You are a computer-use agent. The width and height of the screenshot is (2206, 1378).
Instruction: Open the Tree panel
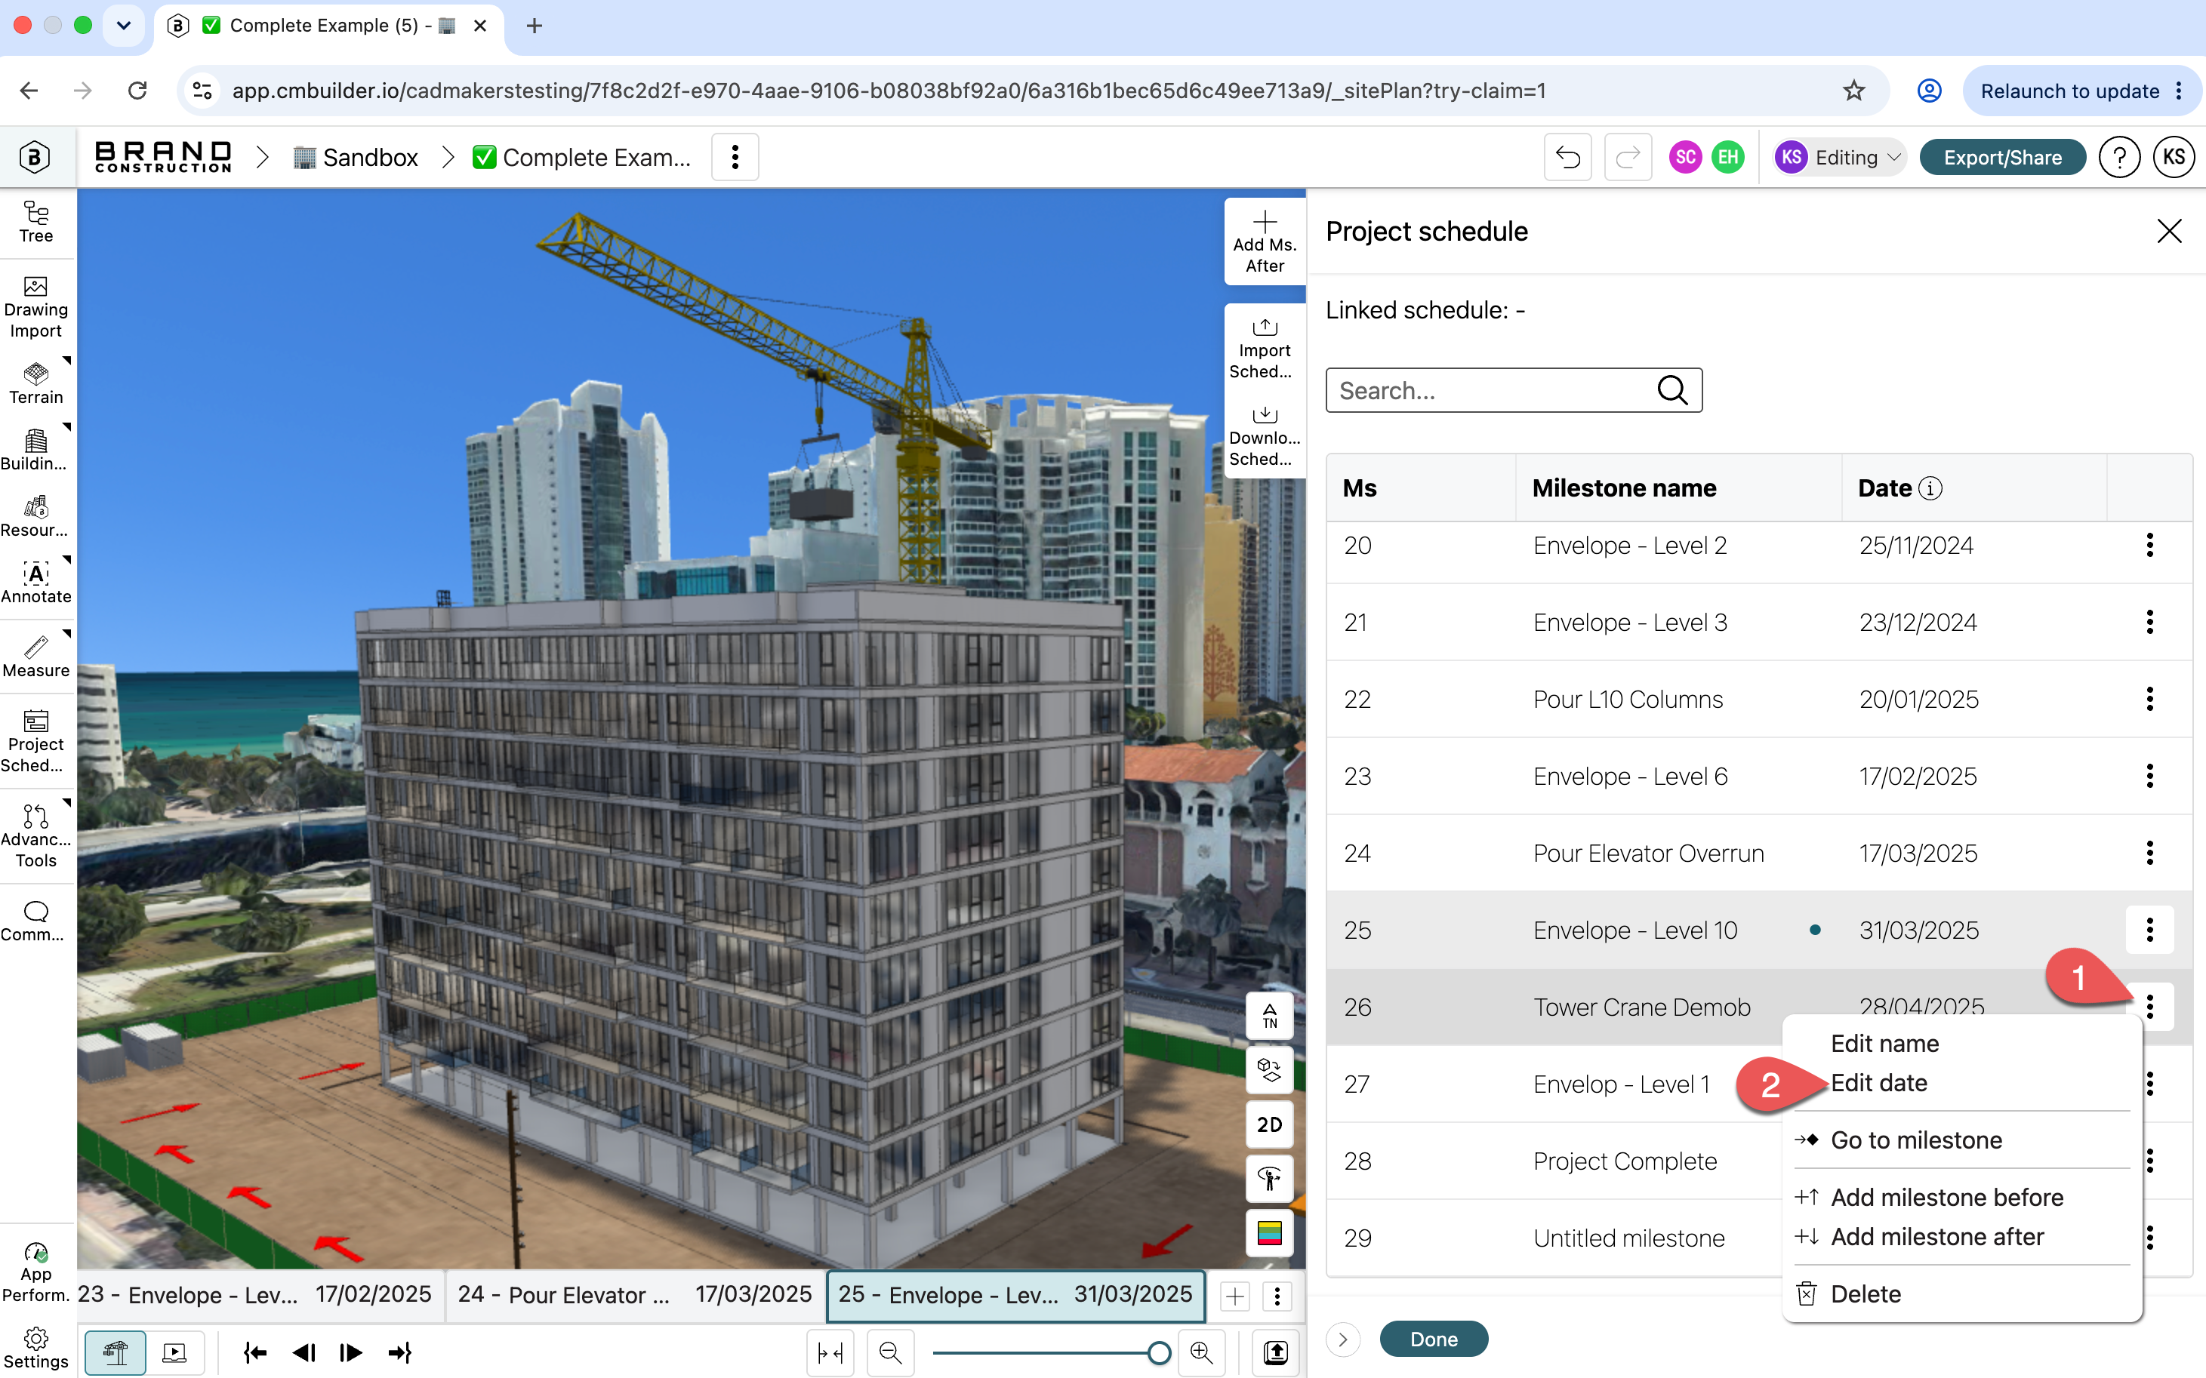point(36,223)
